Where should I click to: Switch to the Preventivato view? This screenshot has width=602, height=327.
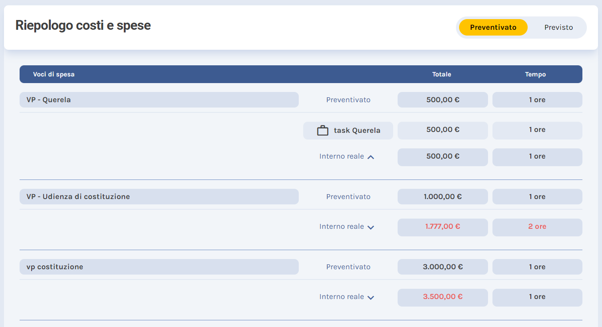pyautogui.click(x=493, y=28)
